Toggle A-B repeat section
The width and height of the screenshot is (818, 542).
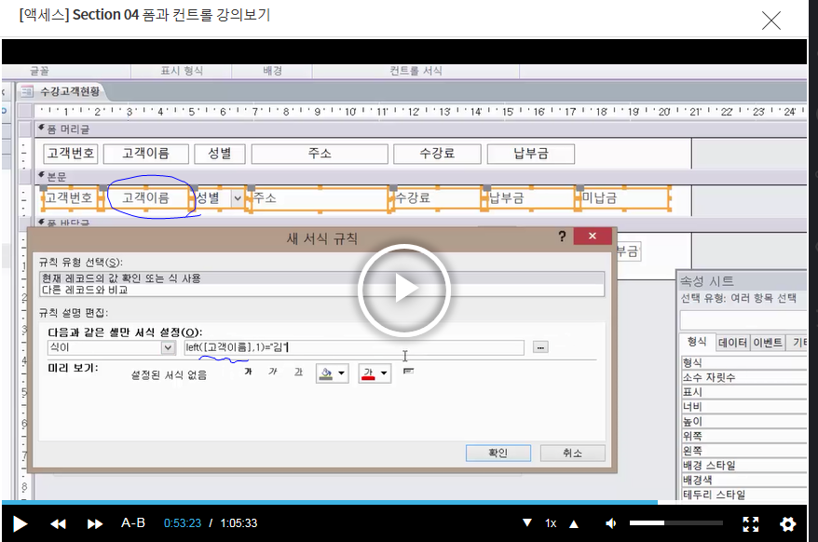click(x=133, y=523)
